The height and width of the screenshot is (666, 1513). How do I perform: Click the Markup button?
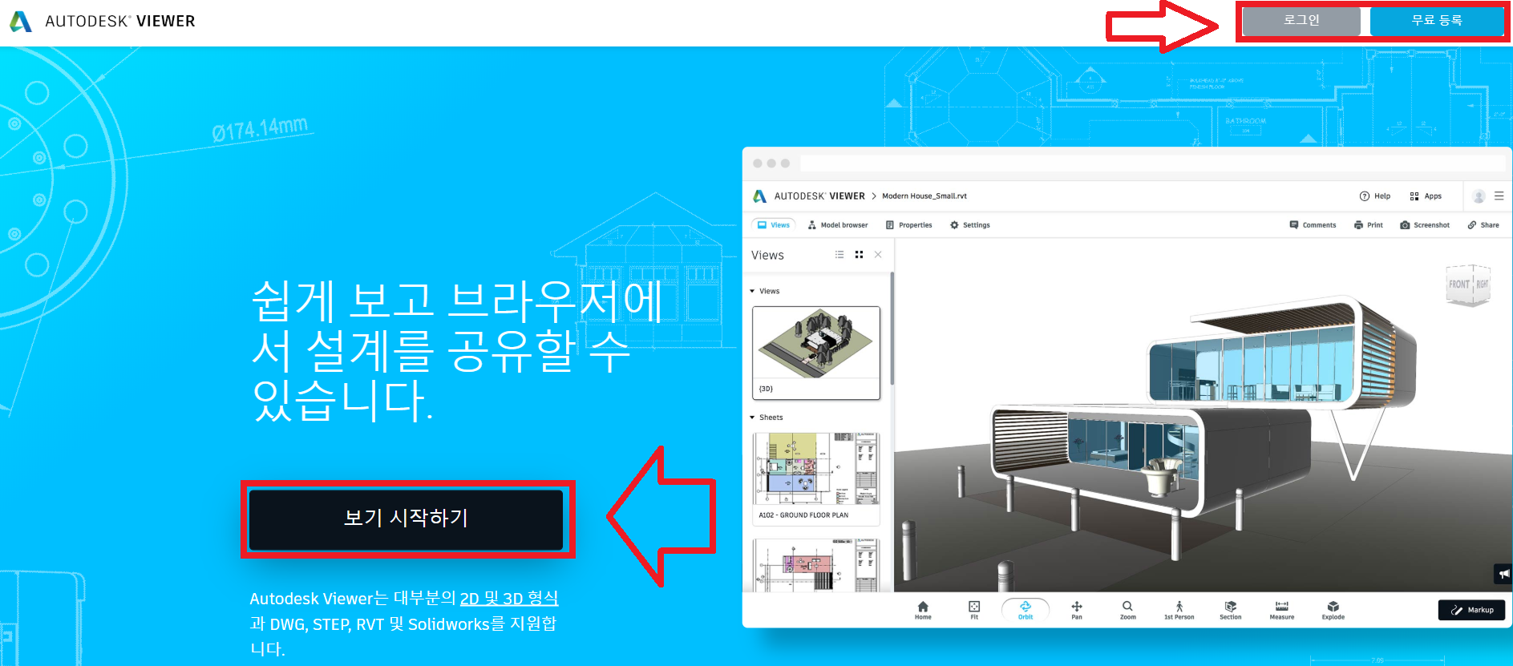tap(1472, 610)
